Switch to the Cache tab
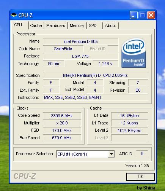The image size is (165, 191). 36,25
